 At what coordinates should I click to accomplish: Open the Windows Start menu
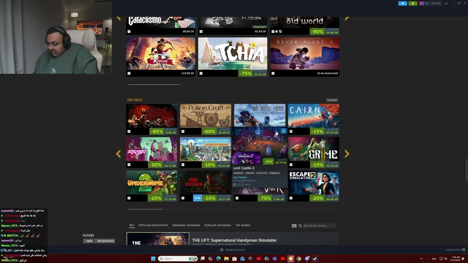pos(153,259)
